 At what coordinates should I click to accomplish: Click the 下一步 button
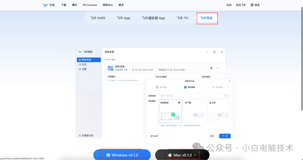point(225,136)
